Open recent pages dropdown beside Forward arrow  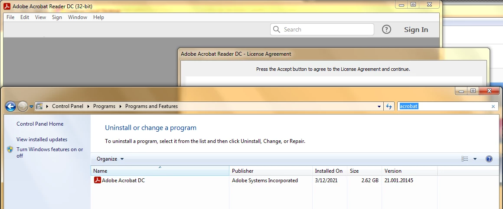click(31, 107)
